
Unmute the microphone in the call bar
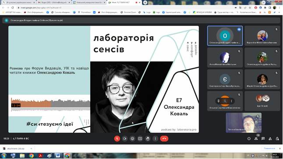tap(117, 138)
